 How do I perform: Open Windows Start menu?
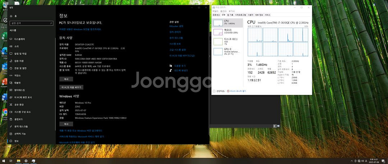(x=4, y=161)
